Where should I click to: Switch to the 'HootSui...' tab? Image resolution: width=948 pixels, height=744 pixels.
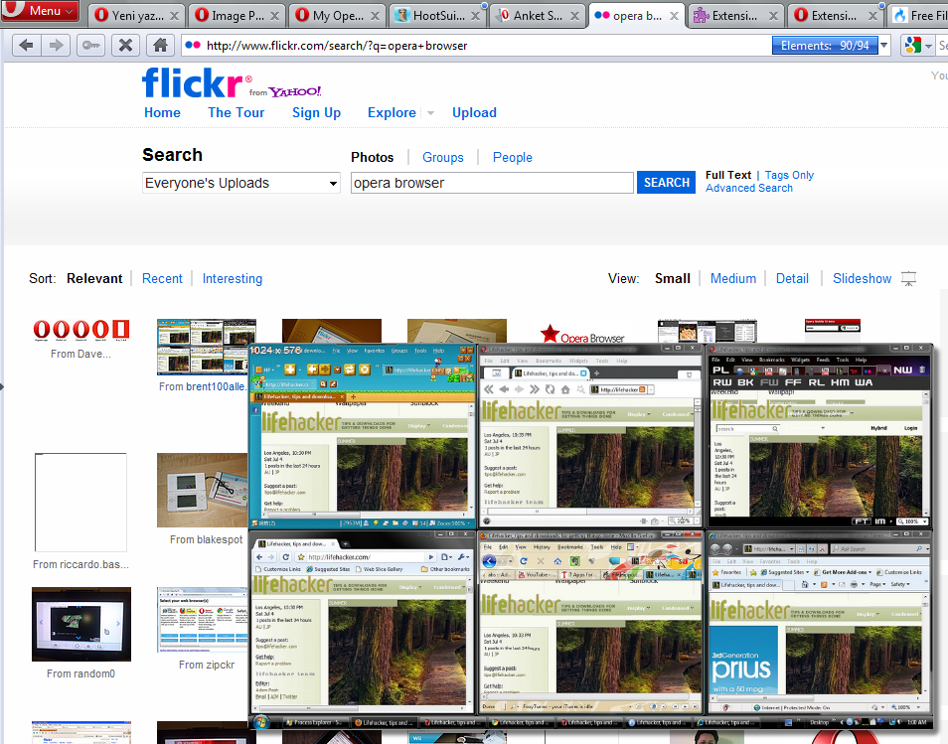tap(437, 15)
